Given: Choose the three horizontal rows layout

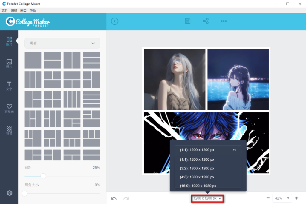Looking at the screenshot, I should [x=91, y=60].
